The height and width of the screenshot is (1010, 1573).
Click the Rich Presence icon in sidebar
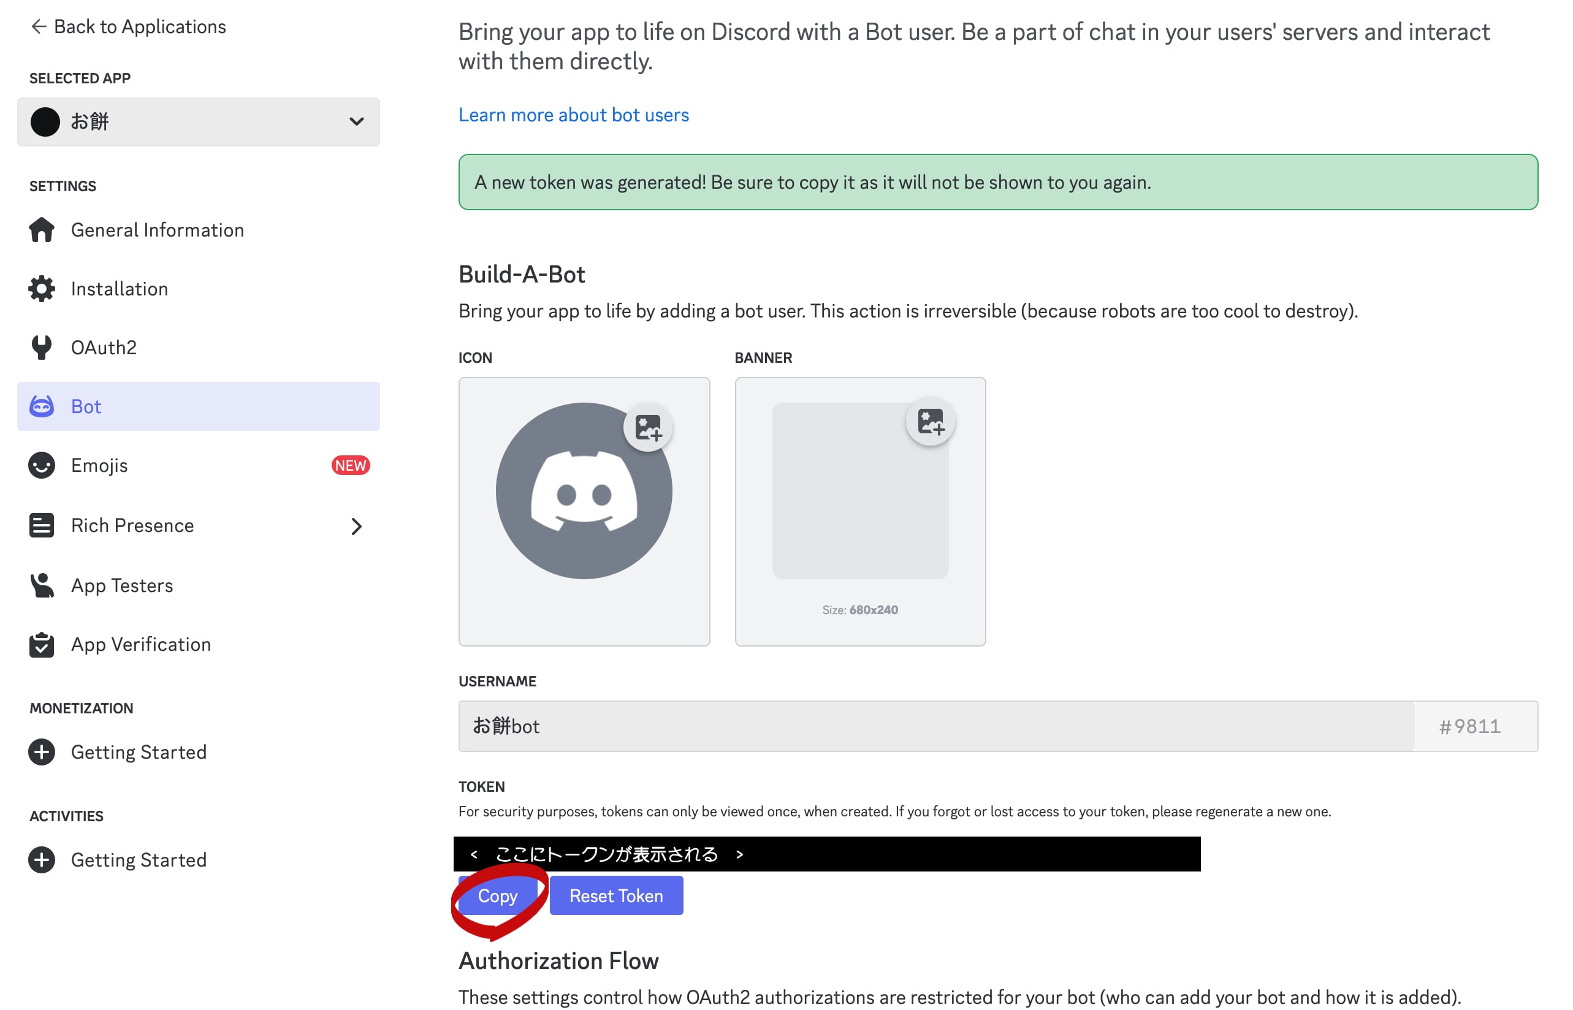pos(41,525)
